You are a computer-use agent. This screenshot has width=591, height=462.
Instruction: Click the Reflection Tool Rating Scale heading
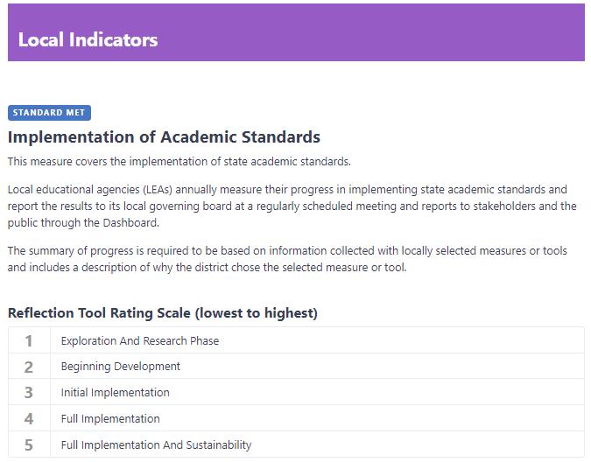coord(162,313)
